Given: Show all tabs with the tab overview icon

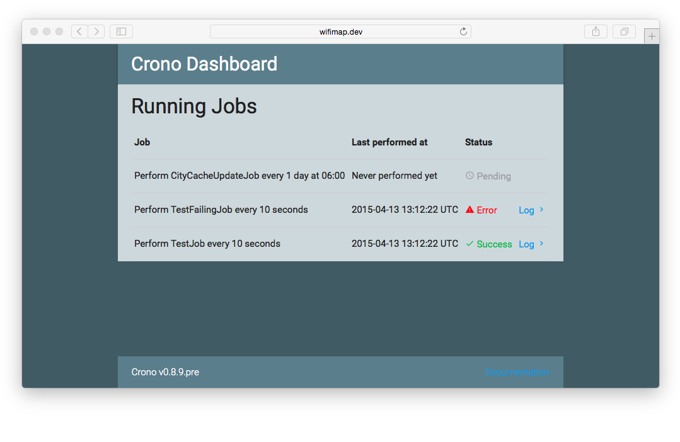Looking at the screenshot, I should pyautogui.click(x=624, y=31).
